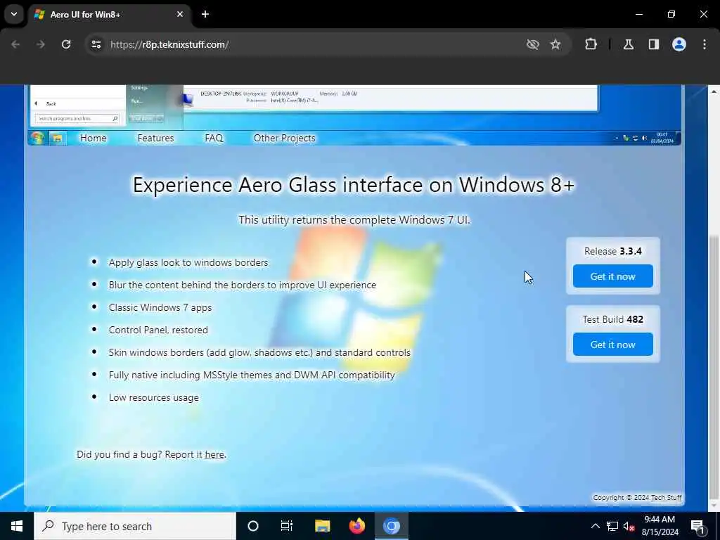Image resolution: width=720 pixels, height=540 pixels.
Task: Open the clock showing 9:44 AM
Action: pos(660,526)
